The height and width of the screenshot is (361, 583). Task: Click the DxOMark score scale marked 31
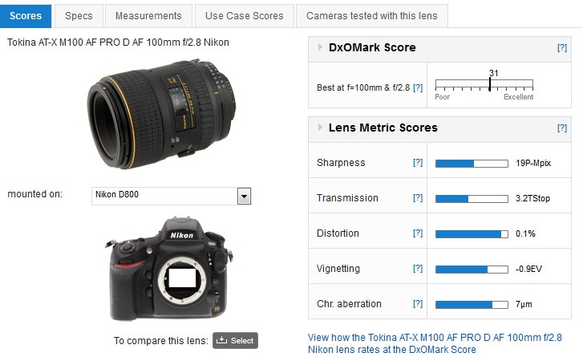(x=484, y=85)
